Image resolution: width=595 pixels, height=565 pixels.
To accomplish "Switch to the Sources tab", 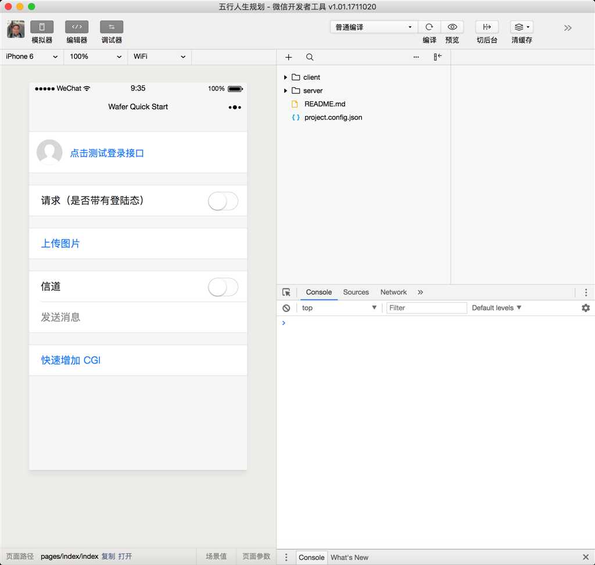I will click(356, 292).
